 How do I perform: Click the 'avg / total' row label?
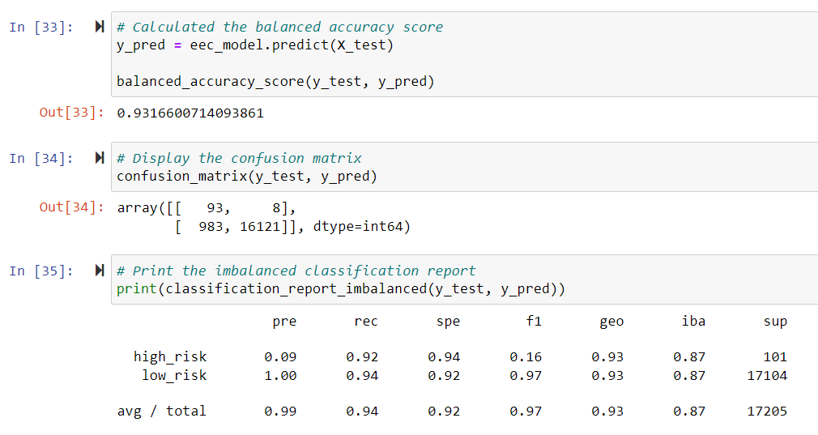[162, 412]
